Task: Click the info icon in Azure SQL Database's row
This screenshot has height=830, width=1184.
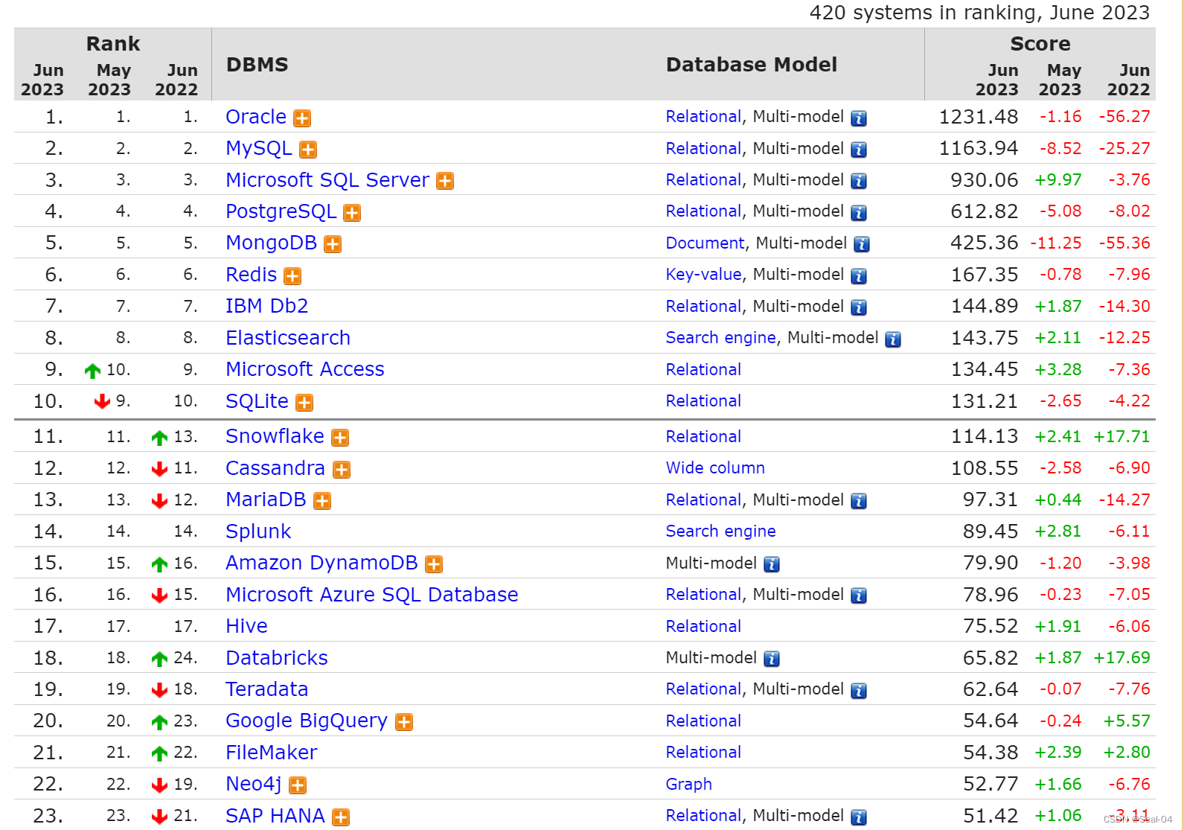Action: [859, 596]
